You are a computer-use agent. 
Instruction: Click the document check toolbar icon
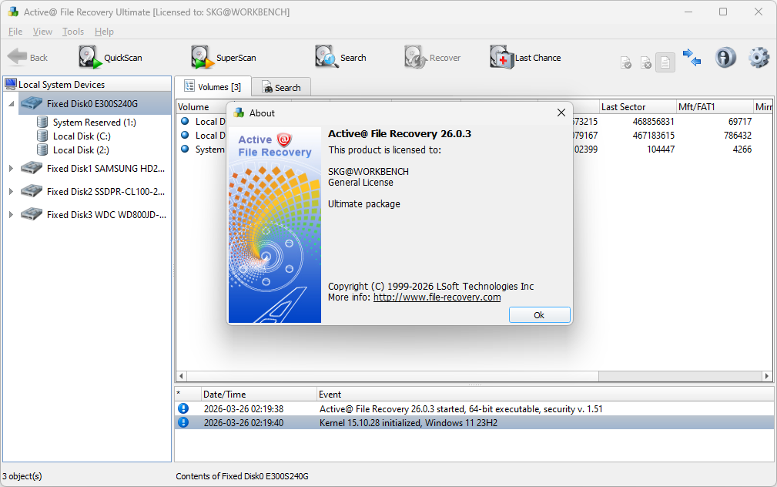click(x=626, y=63)
